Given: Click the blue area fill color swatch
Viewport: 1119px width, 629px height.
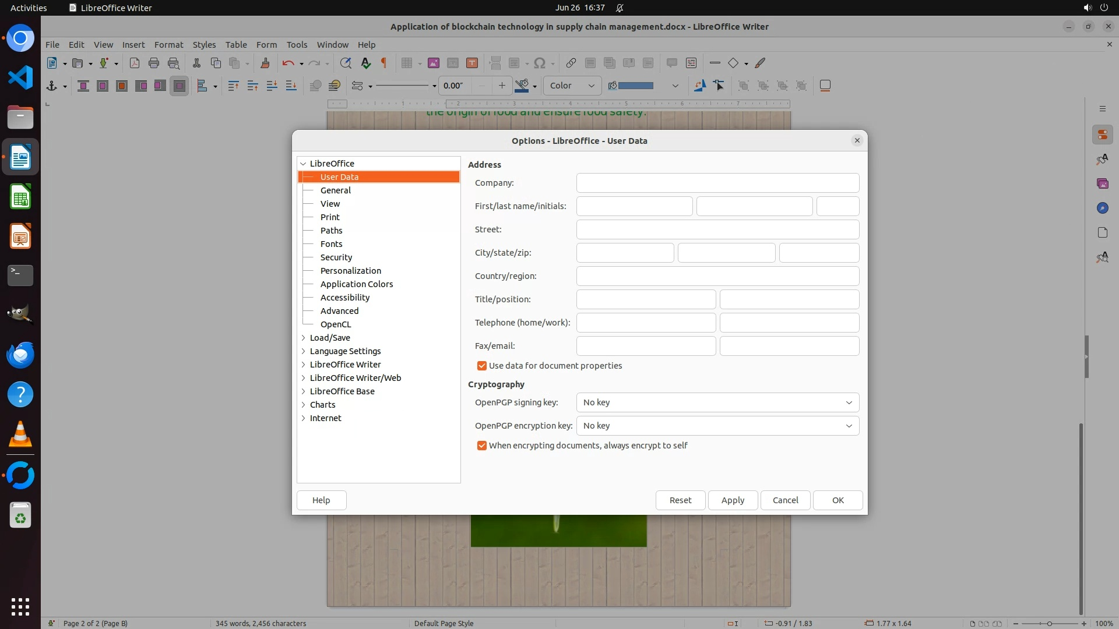Looking at the screenshot, I should pos(635,86).
